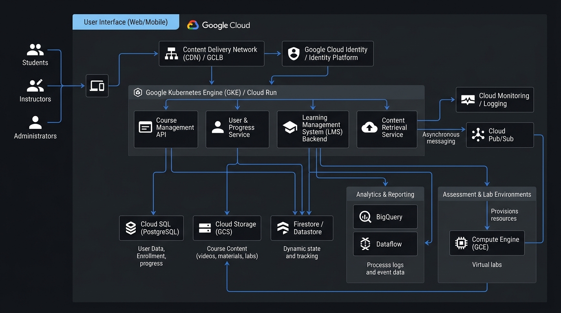Click the Virtual labs caption
Screen dimensions: 561x313
click(x=487, y=265)
